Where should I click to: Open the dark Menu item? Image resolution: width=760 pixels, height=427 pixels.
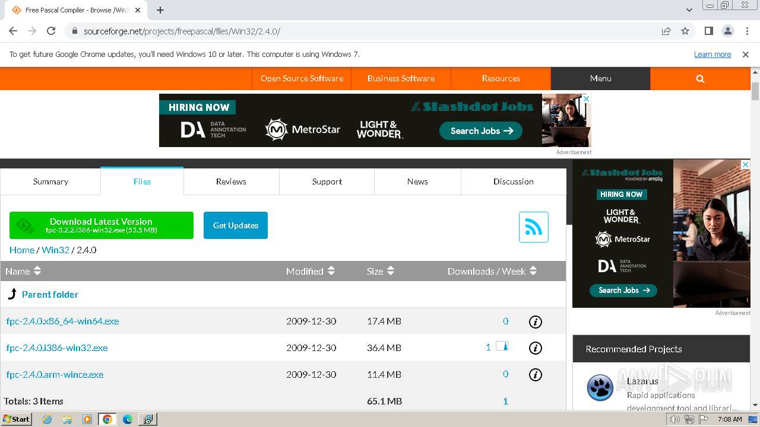(600, 78)
